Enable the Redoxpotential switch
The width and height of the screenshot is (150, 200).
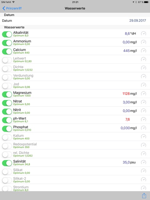click(x=7, y=146)
